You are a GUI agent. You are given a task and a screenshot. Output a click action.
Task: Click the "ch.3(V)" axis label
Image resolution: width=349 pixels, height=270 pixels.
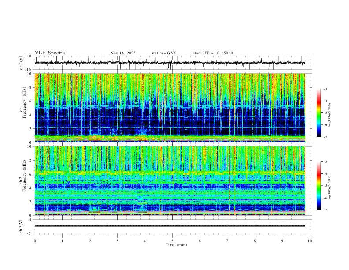pos(21,226)
